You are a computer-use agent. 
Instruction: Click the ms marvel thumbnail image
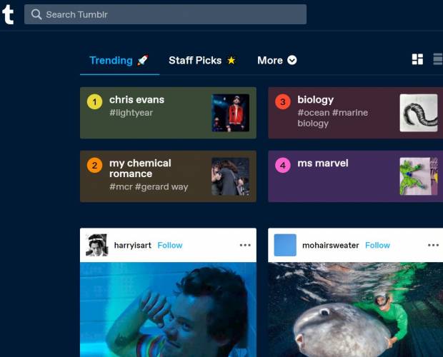point(419,176)
